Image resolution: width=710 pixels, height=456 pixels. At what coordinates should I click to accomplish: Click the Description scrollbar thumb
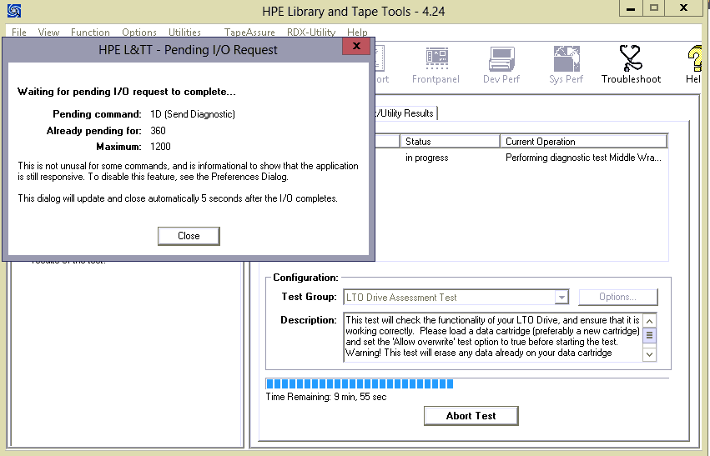tap(649, 335)
